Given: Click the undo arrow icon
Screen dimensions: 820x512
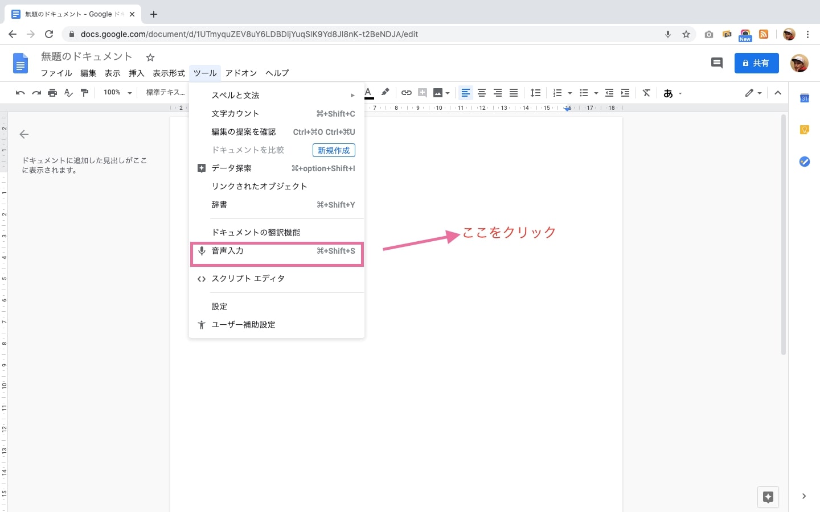Looking at the screenshot, I should click(x=20, y=93).
